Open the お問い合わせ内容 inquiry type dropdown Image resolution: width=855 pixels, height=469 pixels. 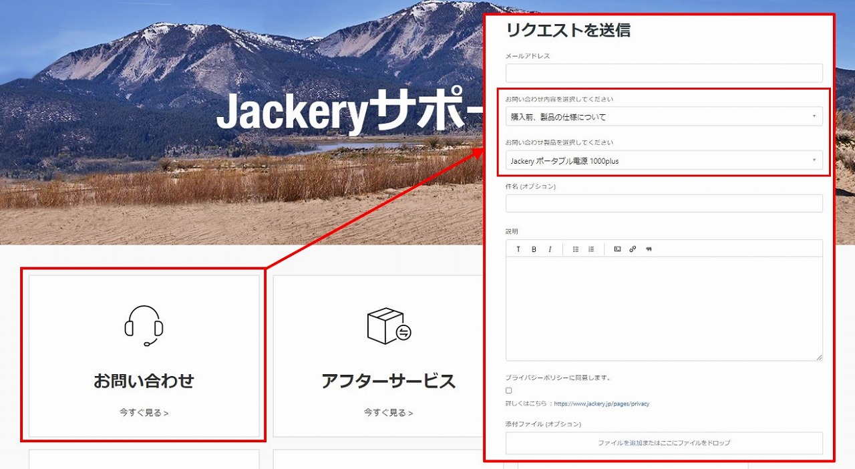tap(664, 117)
